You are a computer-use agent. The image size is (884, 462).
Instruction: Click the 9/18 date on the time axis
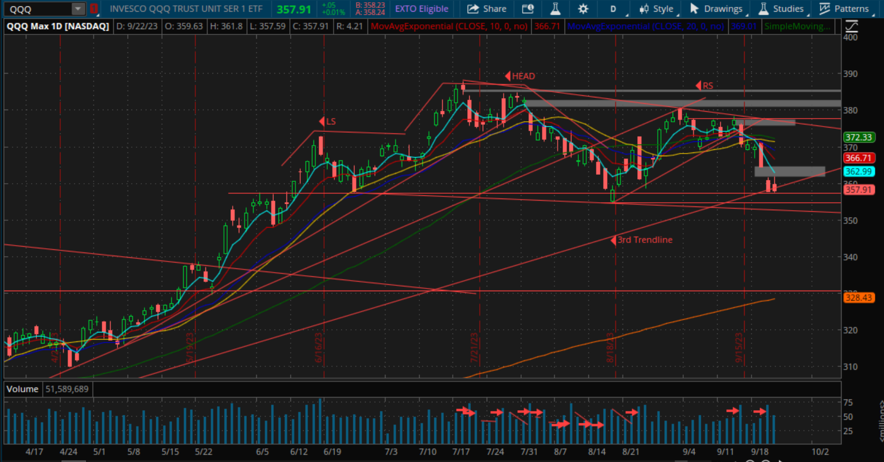click(x=760, y=451)
